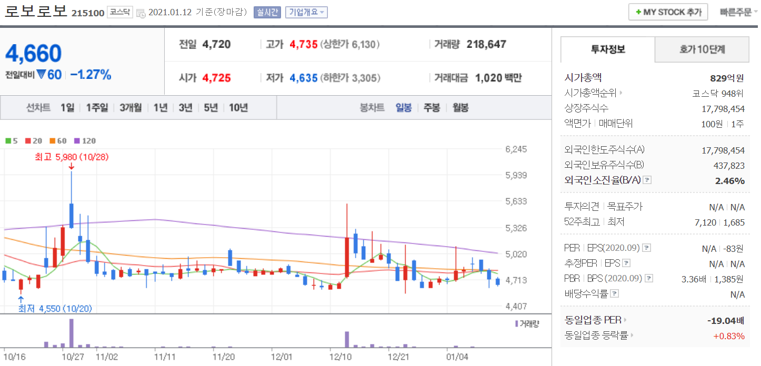Click the tallest volume bar at 10/27
The height and width of the screenshot is (366, 761).
point(72,333)
